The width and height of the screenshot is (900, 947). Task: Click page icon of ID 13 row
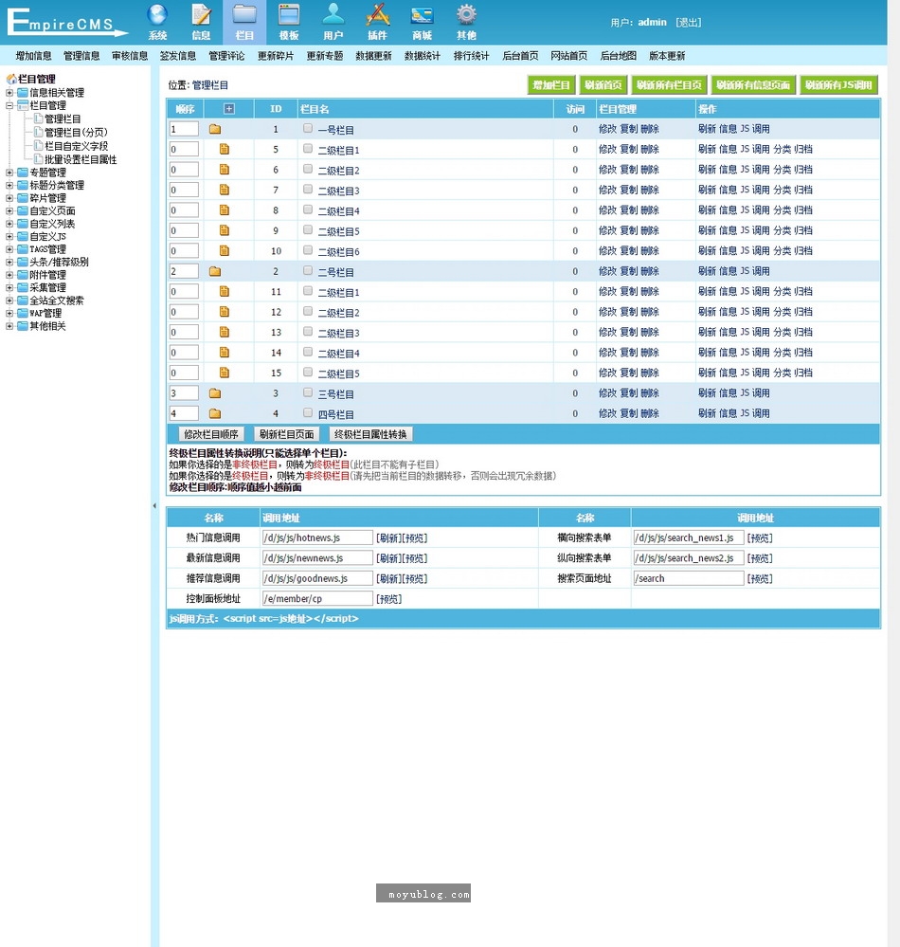click(224, 332)
